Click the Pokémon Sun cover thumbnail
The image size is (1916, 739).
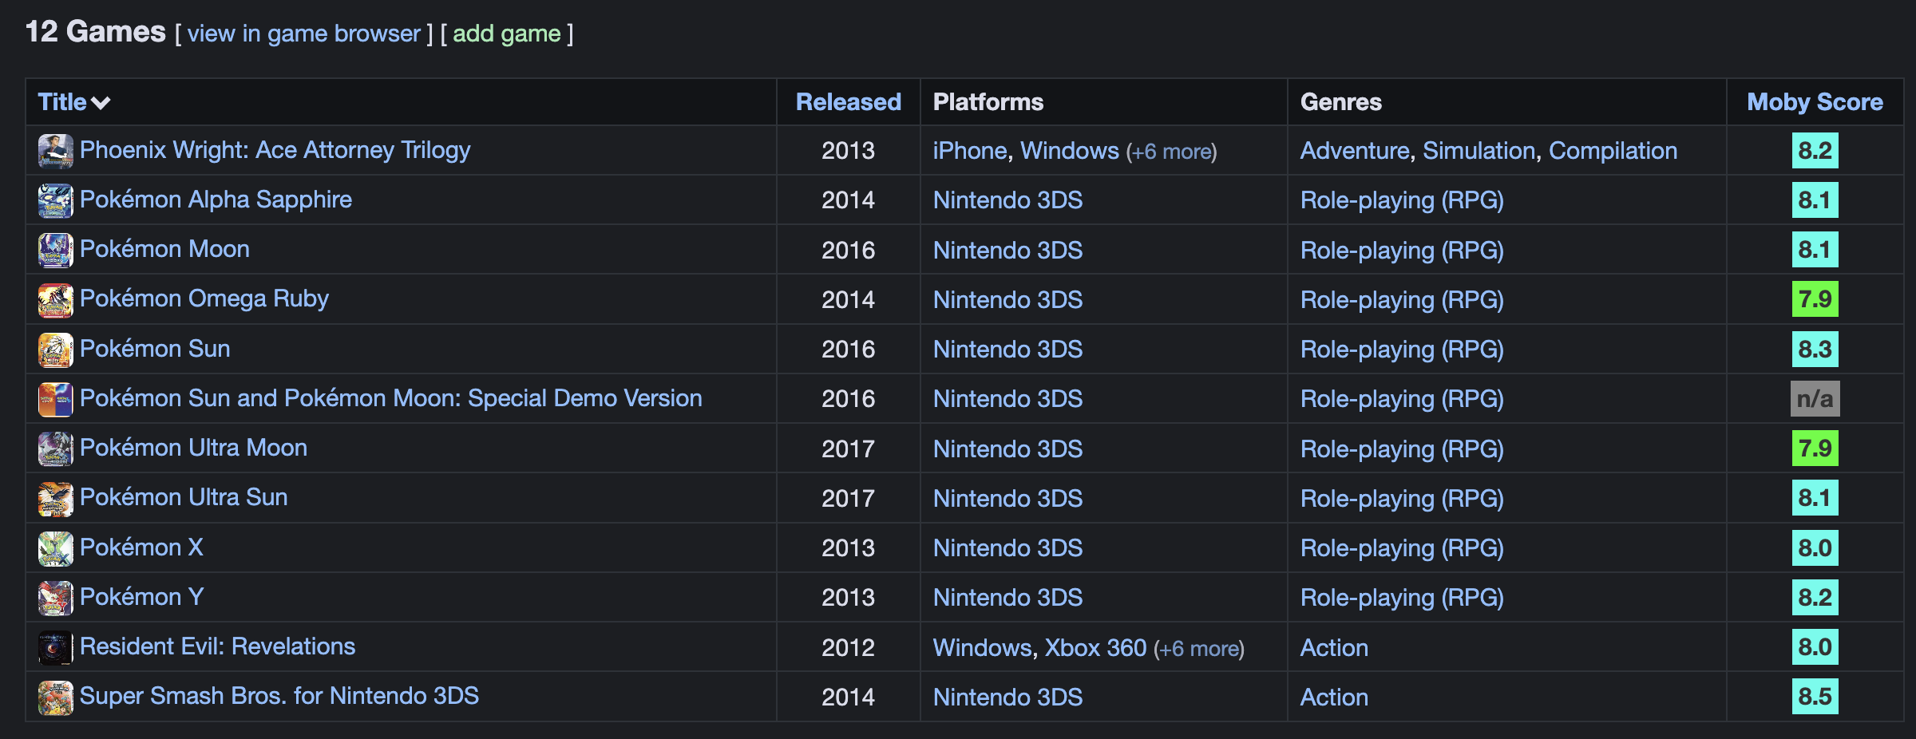(x=55, y=350)
